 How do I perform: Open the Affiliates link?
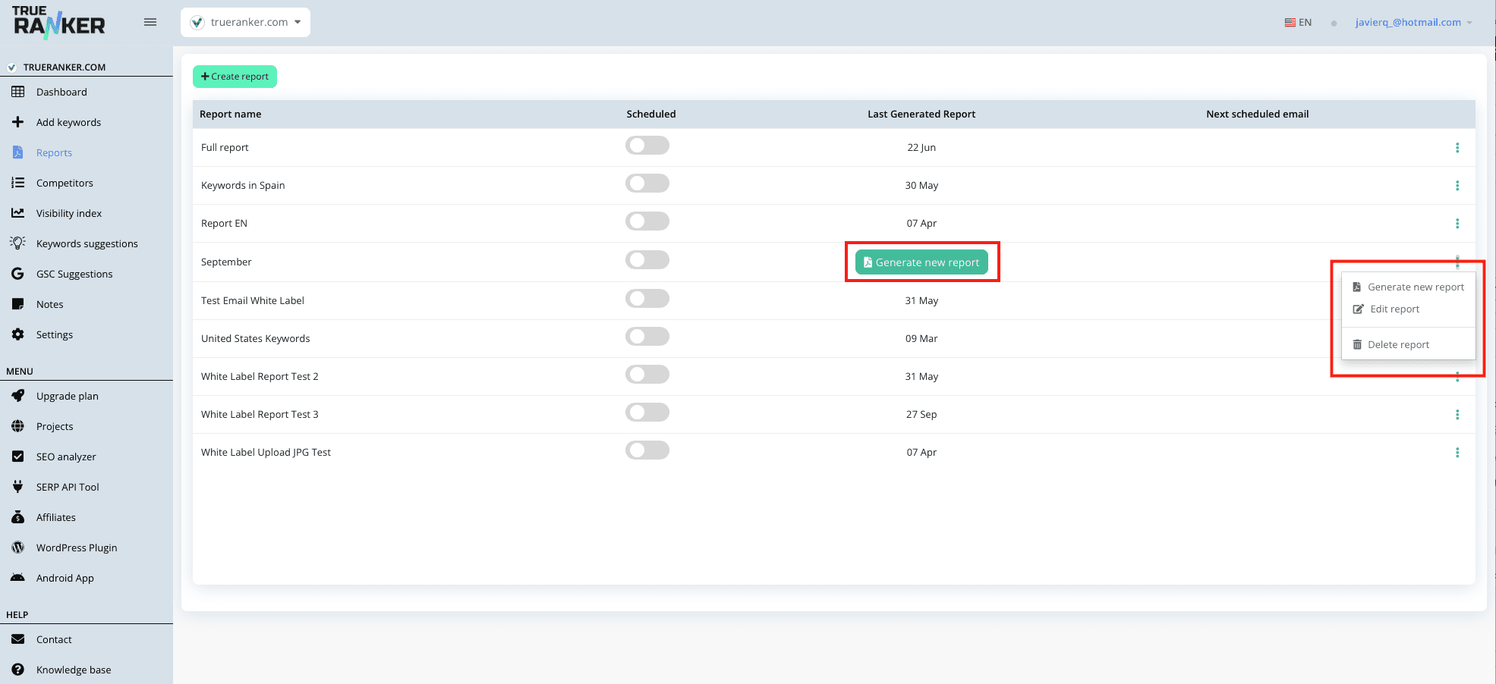[x=56, y=517]
